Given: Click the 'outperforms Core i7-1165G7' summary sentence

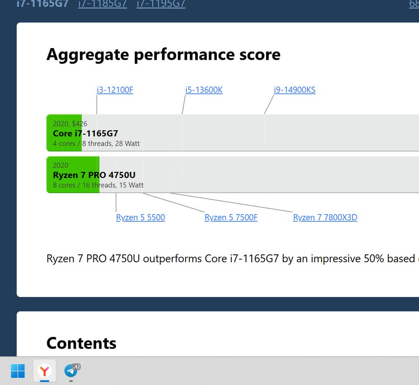Looking at the screenshot, I should coord(233,259).
